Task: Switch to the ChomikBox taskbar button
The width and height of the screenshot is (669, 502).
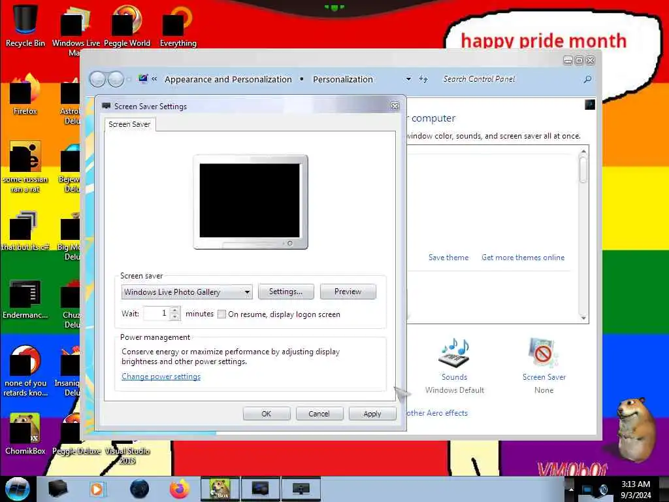Action: pyautogui.click(x=220, y=489)
